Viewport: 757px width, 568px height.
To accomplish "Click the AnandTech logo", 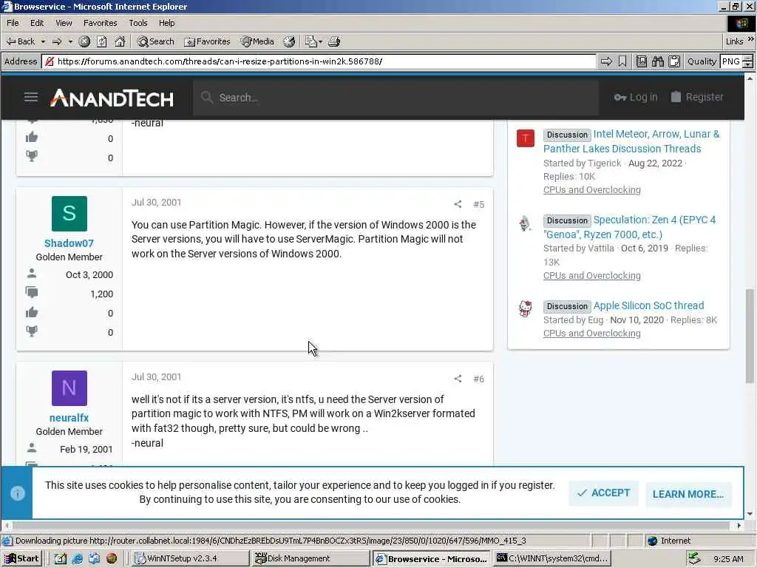I will coord(112,98).
